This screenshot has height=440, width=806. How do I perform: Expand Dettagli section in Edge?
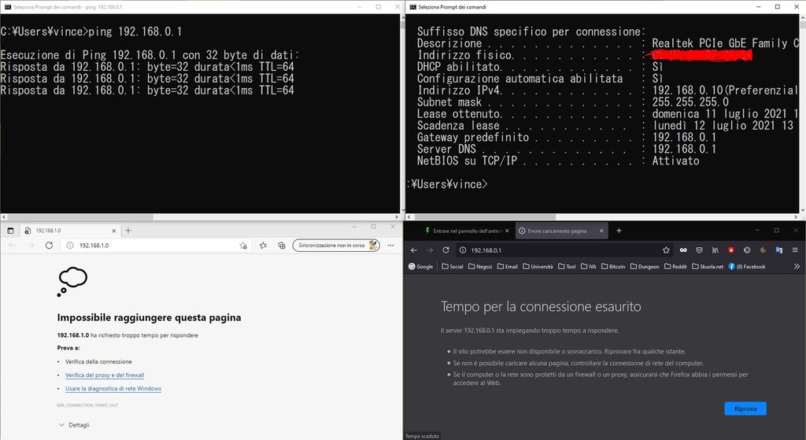point(74,425)
